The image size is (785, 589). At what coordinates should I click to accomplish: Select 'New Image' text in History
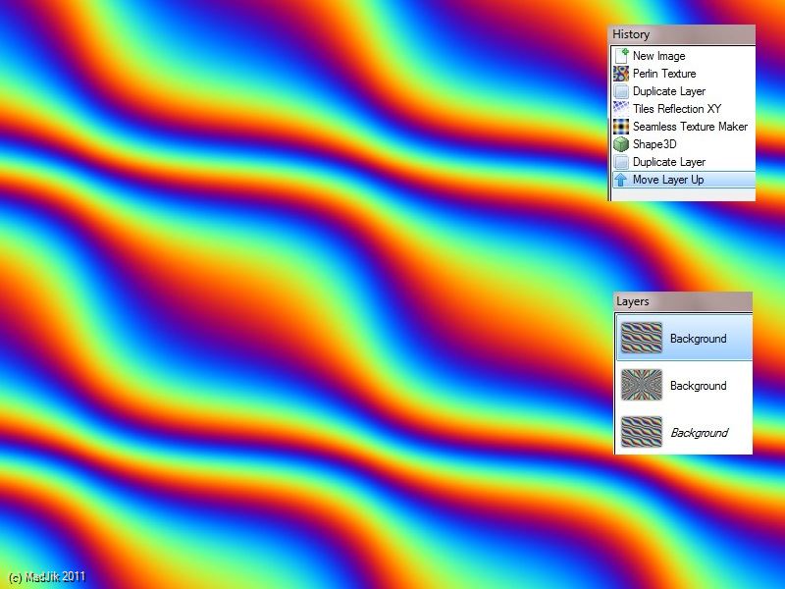pos(658,56)
